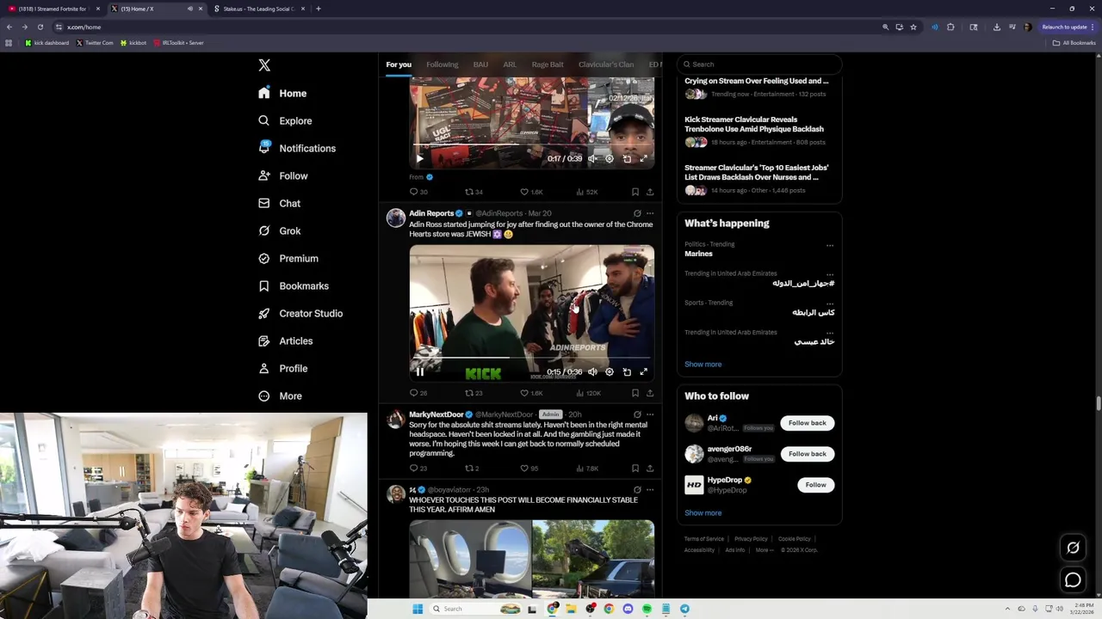Open Profile from the sidebar
Image resolution: width=1102 pixels, height=619 pixels.
click(x=282, y=368)
